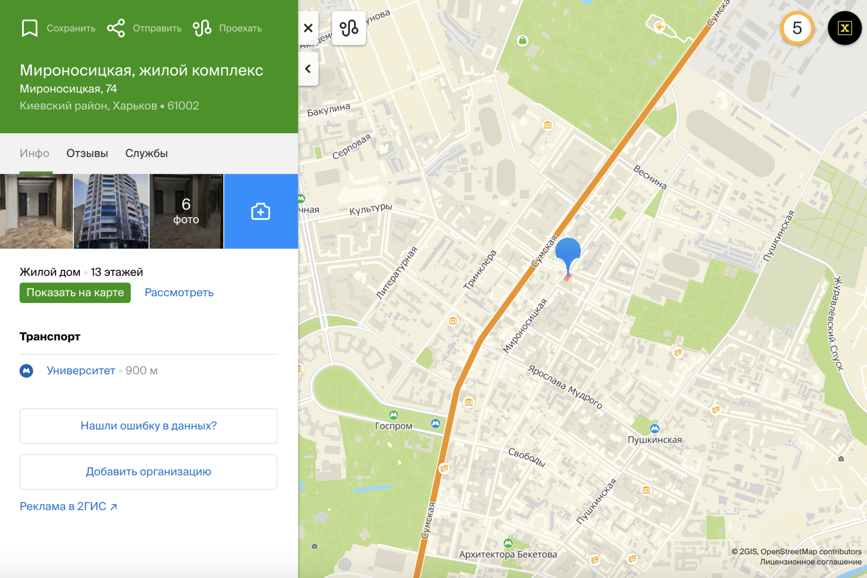Image resolution: width=867 pixels, height=578 pixels.
Task: Click the yellow circle with number 5
Action: pyautogui.click(x=796, y=28)
